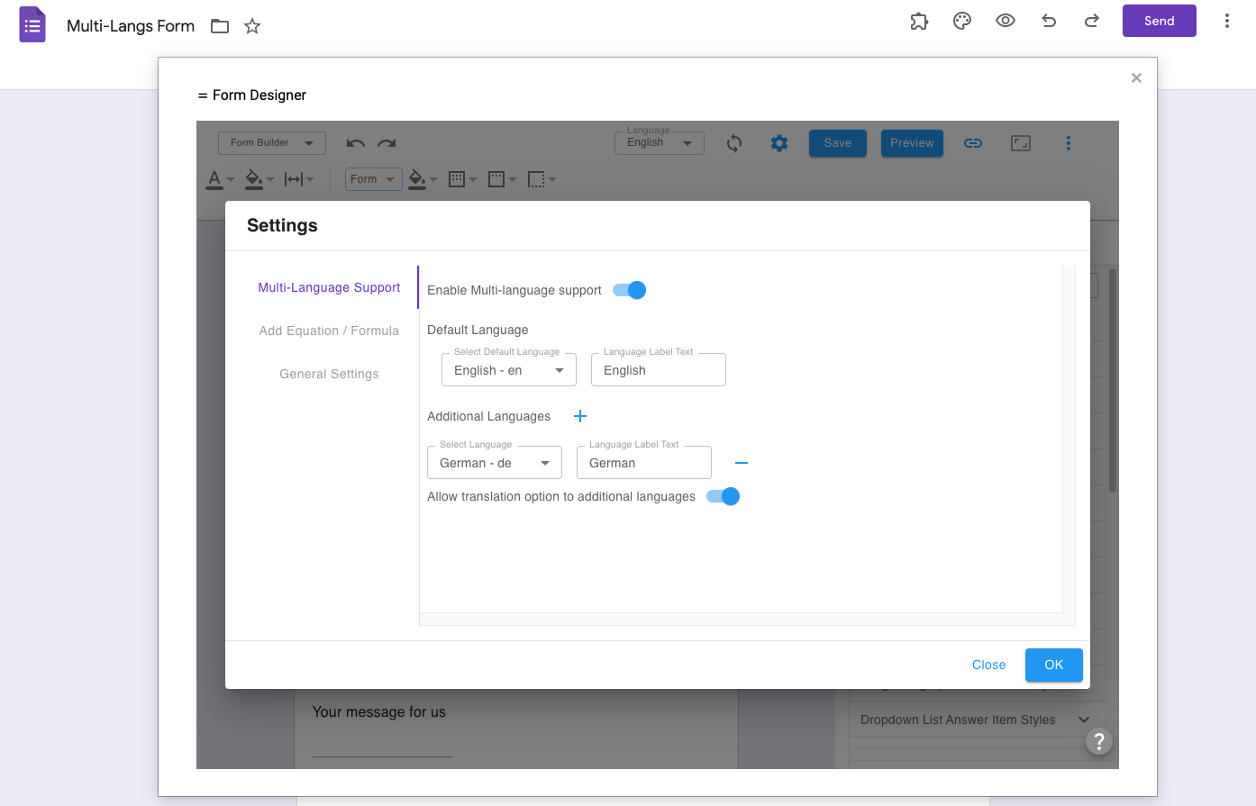Select Add Equation / Formula tab
The width and height of the screenshot is (1256, 806).
329,331
